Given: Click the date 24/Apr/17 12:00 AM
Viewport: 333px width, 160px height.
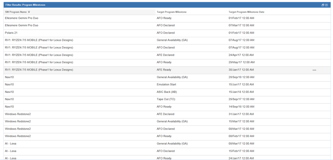Looking at the screenshot, I should pos(241,55).
